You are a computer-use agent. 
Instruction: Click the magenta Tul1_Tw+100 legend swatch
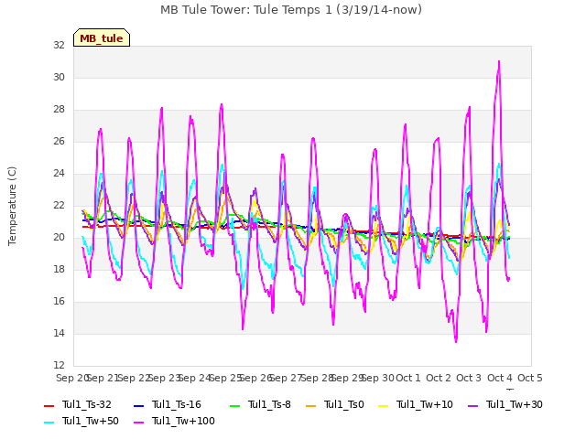click(x=138, y=423)
